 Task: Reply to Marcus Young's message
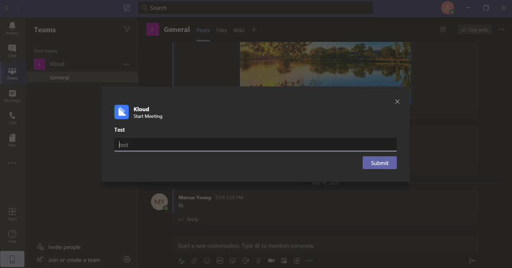[x=189, y=219]
